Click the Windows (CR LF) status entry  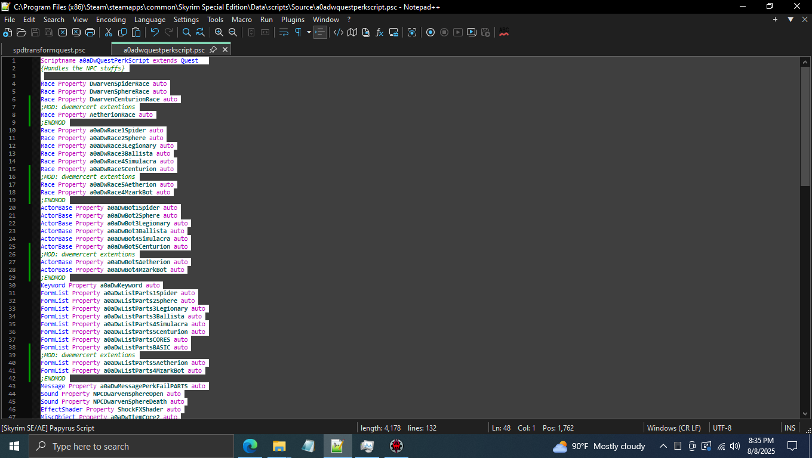coord(673,428)
